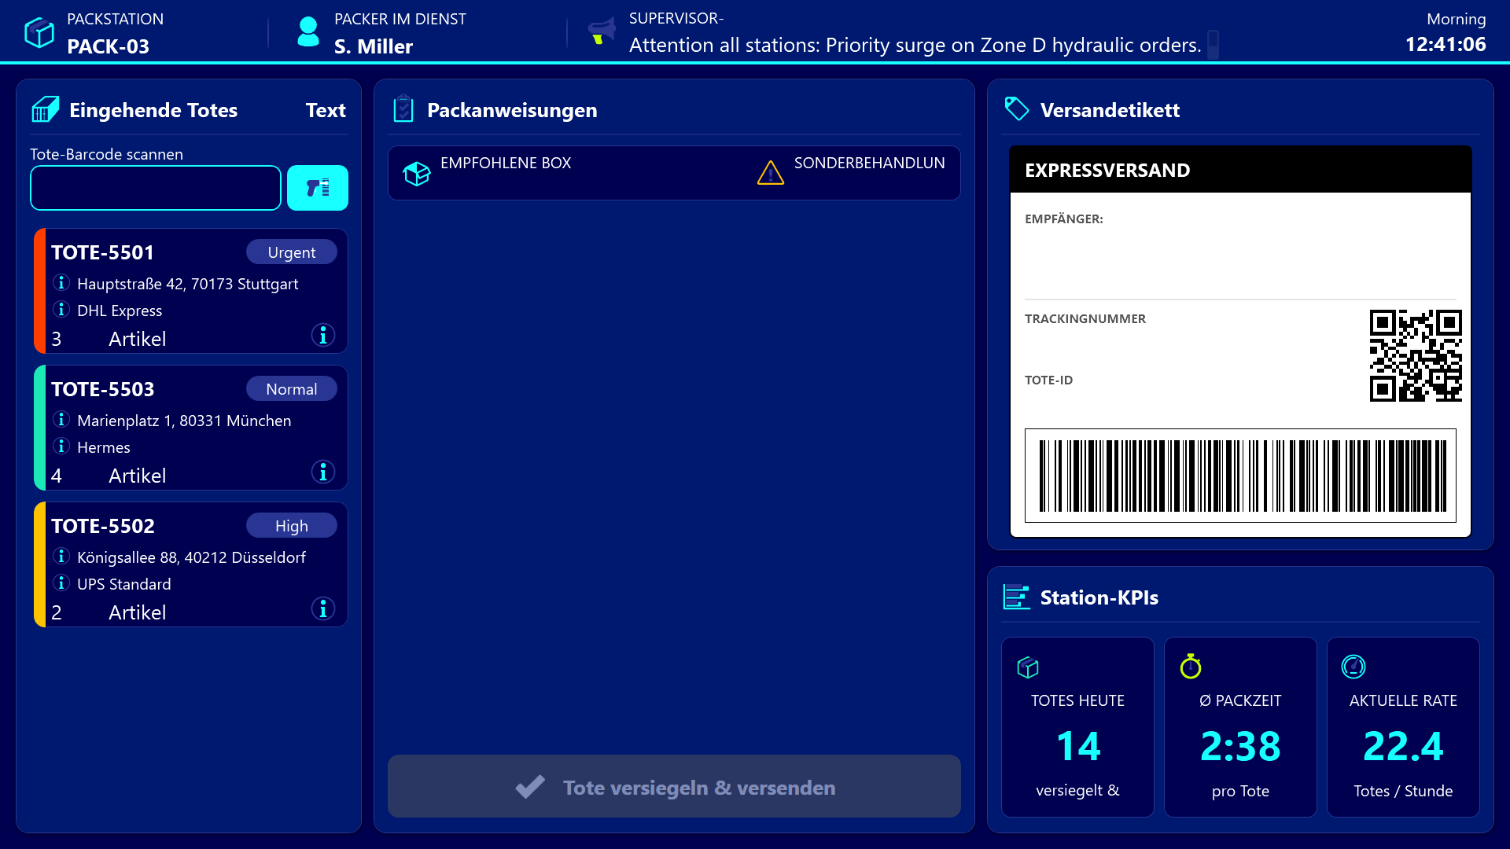Click the S. Miller packer name
The height and width of the screenshot is (849, 1510).
tap(374, 46)
